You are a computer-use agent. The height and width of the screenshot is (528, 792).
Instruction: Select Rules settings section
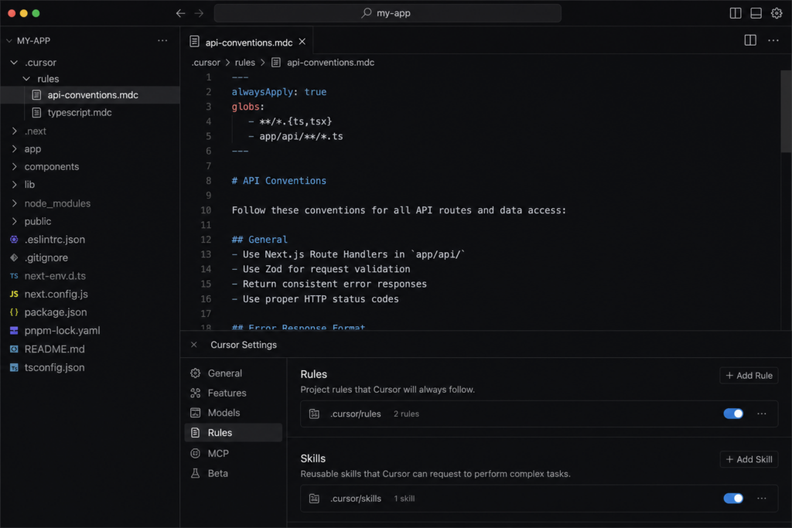tap(234, 433)
